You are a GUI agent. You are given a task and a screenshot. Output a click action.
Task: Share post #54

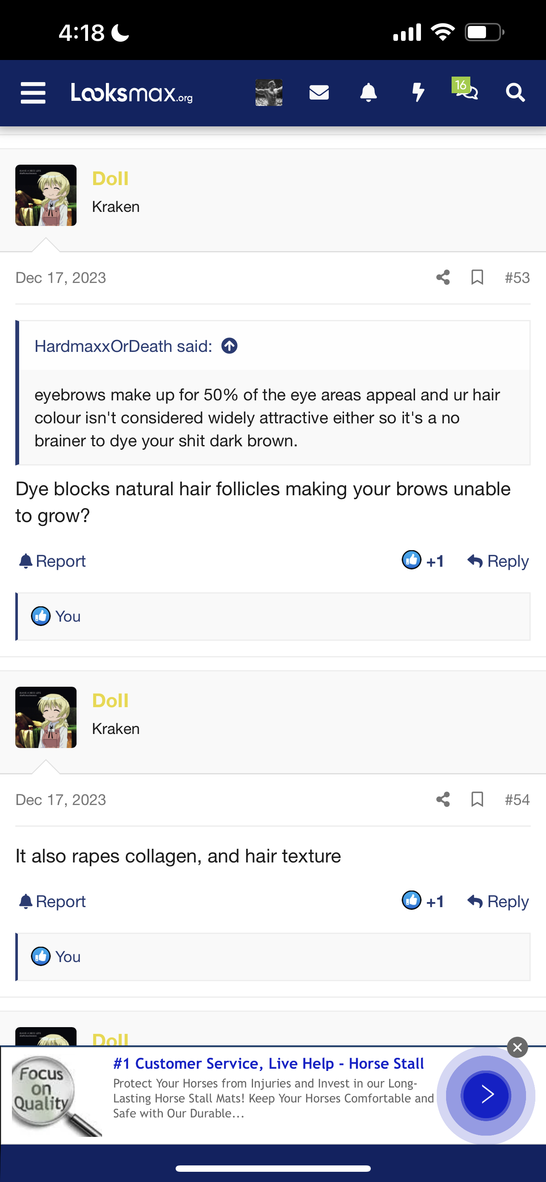[x=443, y=799]
